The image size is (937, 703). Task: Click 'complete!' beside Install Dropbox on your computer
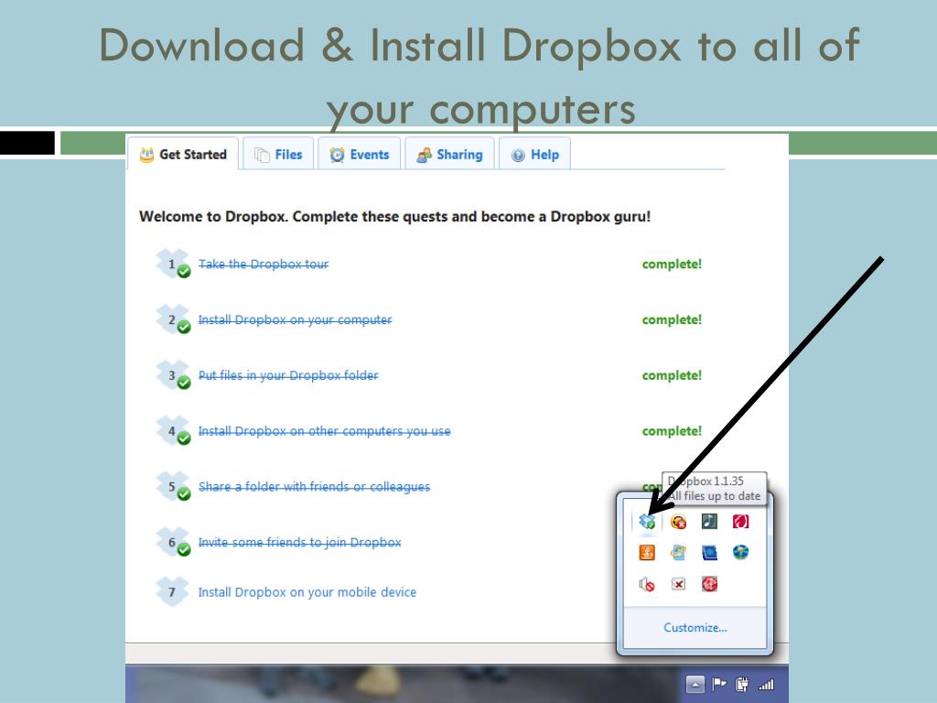(x=672, y=319)
